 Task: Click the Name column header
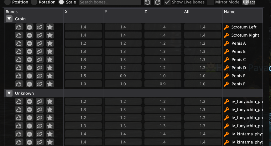point(230,12)
